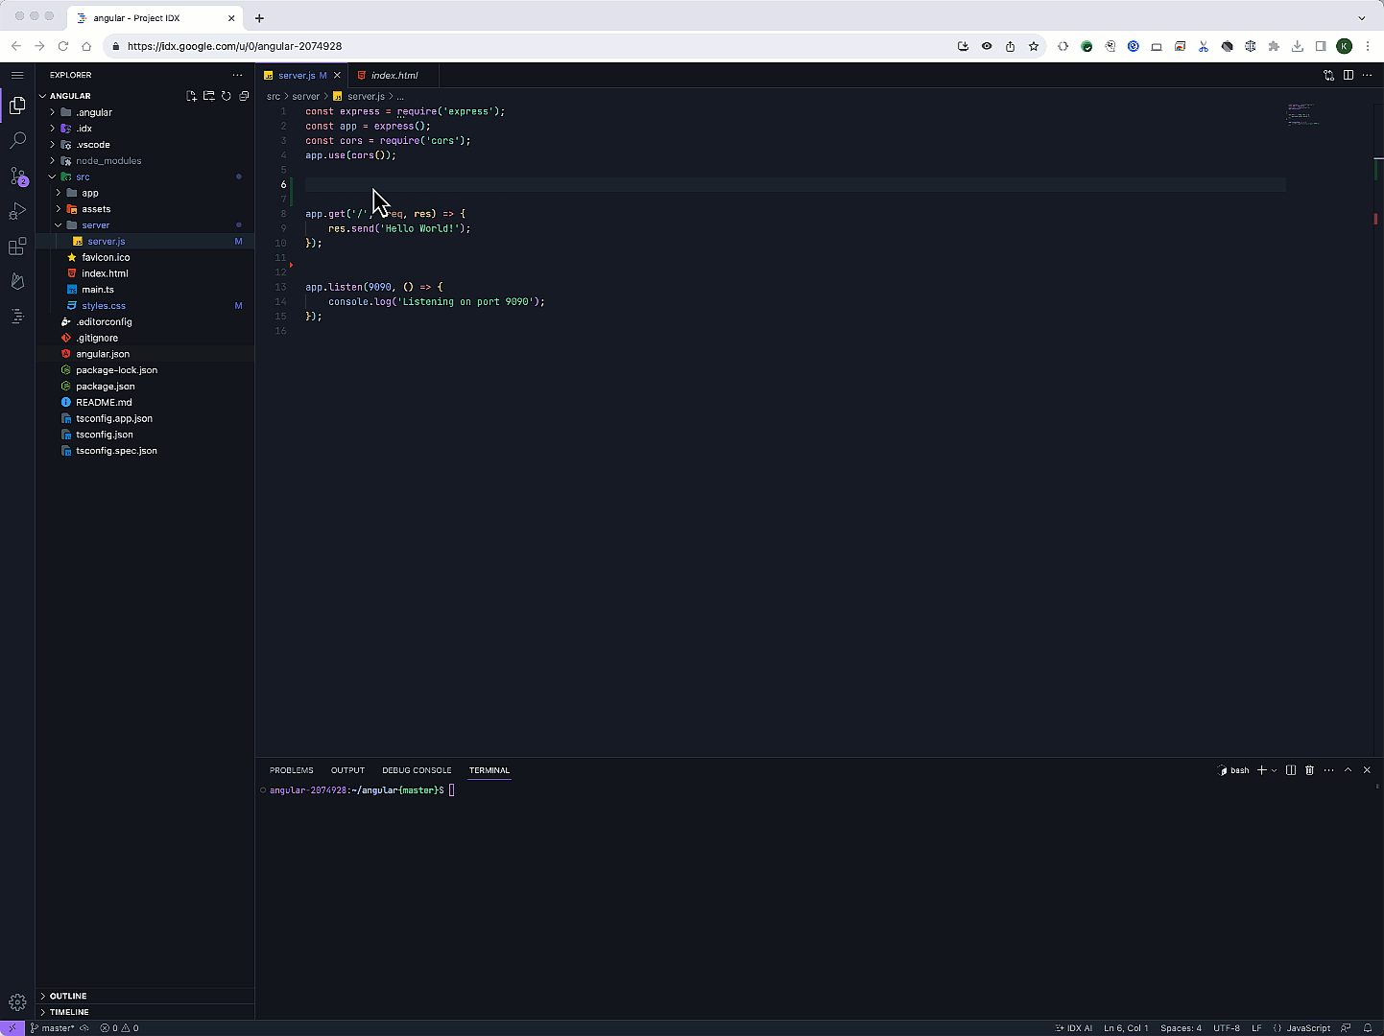Click UTF-8 encoding in status bar
This screenshot has width=1384, height=1036.
[1227, 1028]
